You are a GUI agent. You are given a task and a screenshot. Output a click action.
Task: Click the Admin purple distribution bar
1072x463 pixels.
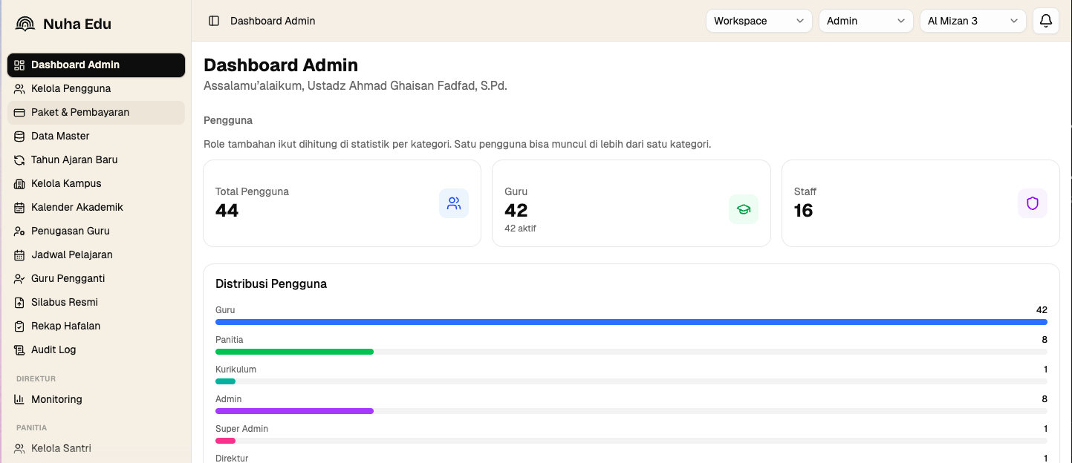coord(294,411)
